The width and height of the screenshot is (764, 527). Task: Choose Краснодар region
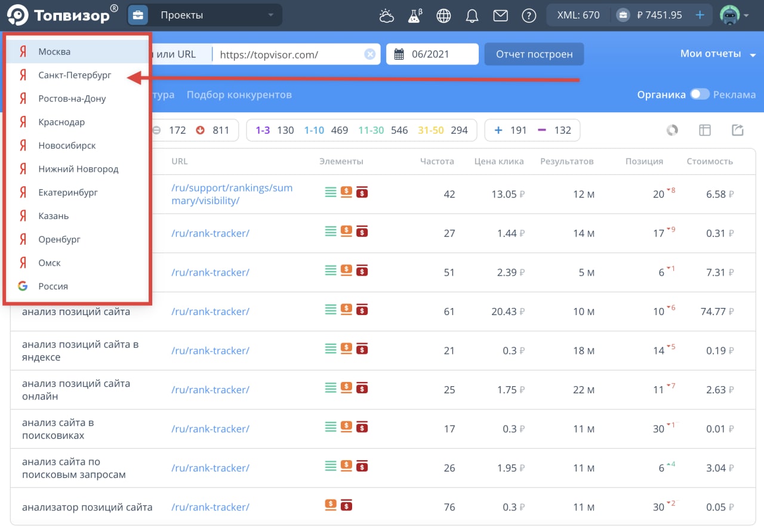[77, 122]
